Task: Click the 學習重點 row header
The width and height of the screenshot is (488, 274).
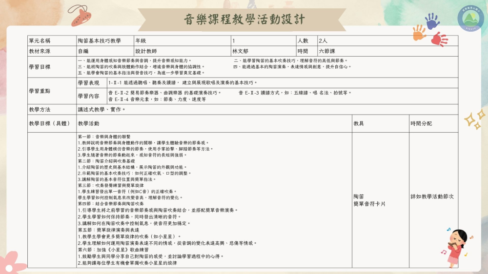Action: coord(52,91)
